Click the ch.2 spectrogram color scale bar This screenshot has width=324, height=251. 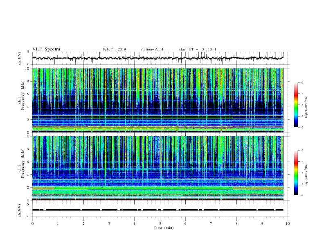296,173
